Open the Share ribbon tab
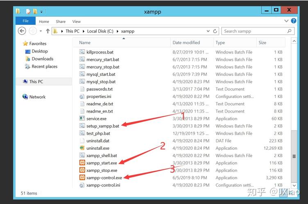 point(61,21)
